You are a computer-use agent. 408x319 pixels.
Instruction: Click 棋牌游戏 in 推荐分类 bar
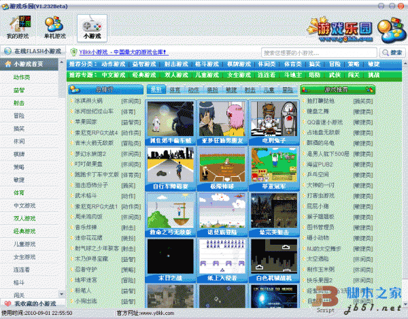(239, 64)
